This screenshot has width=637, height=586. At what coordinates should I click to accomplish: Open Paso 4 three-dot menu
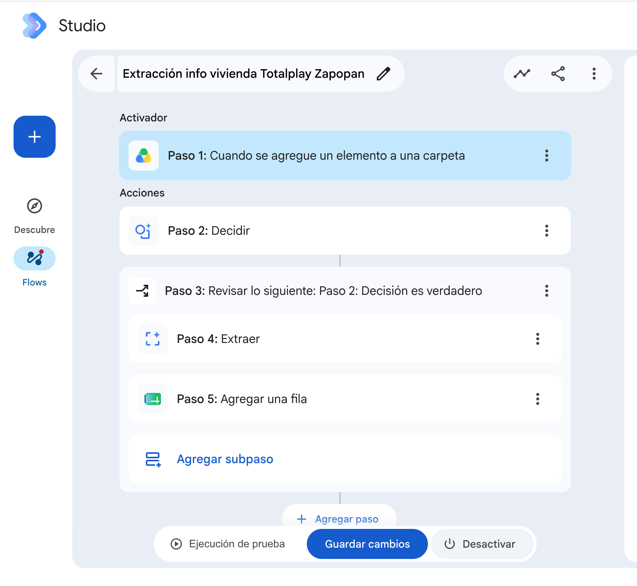(x=538, y=339)
